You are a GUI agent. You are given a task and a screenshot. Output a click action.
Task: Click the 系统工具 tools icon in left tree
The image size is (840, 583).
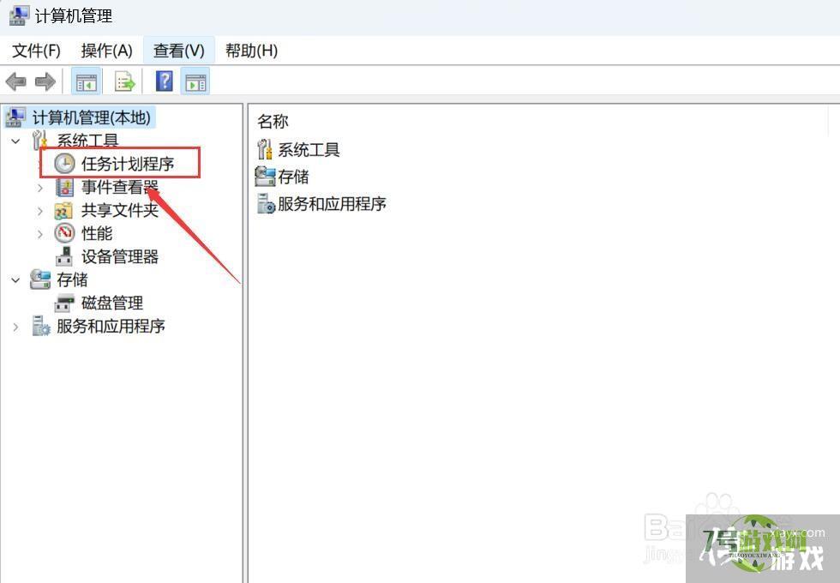(39, 140)
